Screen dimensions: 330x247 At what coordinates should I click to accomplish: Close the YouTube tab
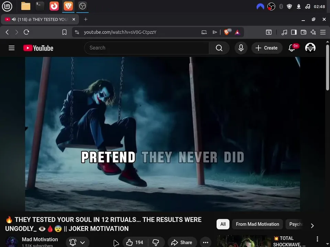click(74, 19)
